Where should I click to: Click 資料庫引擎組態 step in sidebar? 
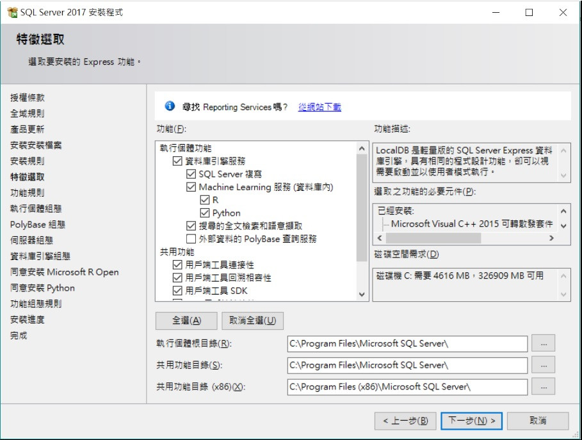click(x=40, y=256)
